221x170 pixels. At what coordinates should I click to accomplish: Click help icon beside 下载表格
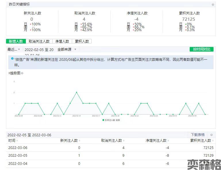pyautogui.click(x=212, y=135)
